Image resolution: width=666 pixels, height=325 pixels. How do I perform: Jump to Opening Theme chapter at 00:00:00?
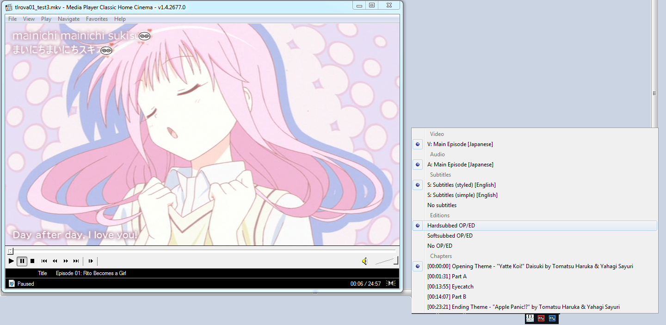point(535,266)
